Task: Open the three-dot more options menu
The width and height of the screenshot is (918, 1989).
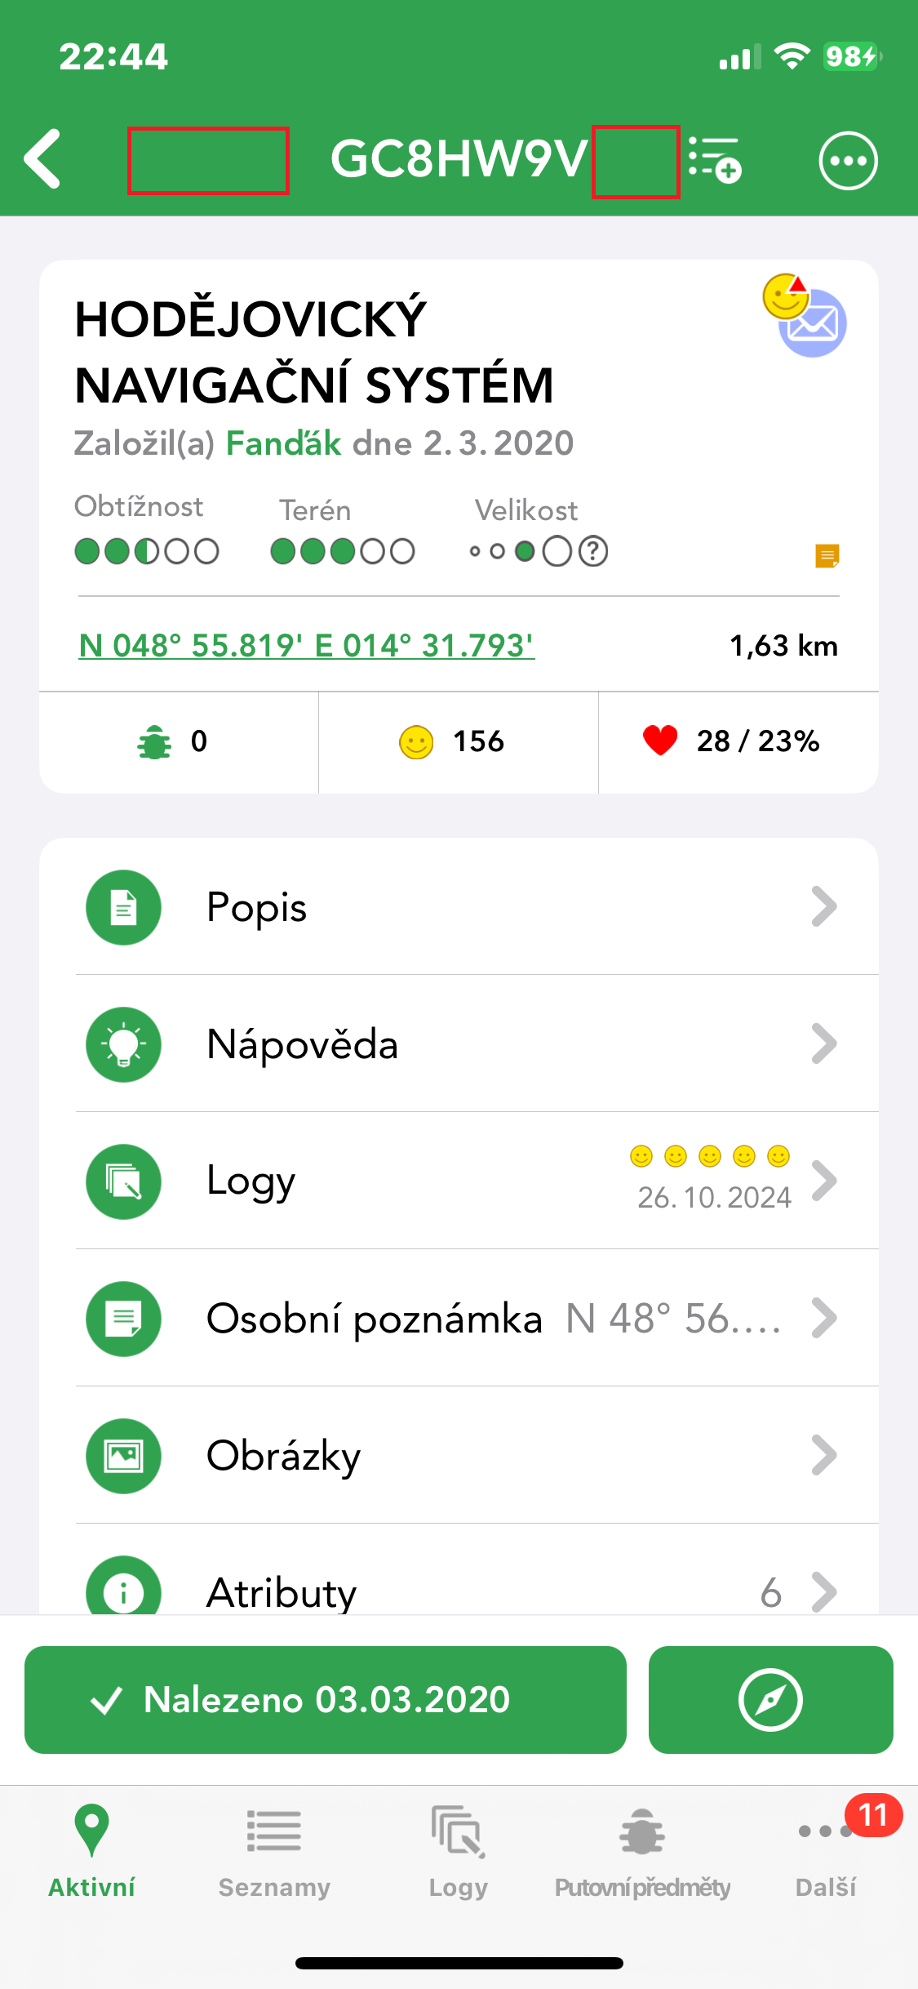Action: pos(848,160)
